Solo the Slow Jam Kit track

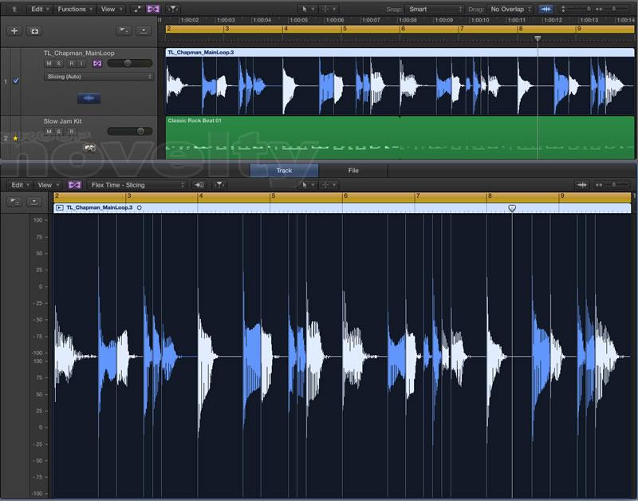(60, 132)
